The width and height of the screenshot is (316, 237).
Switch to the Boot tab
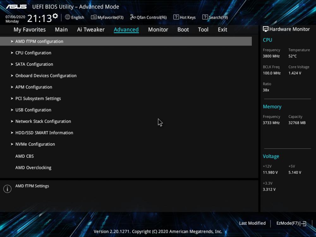tap(183, 30)
